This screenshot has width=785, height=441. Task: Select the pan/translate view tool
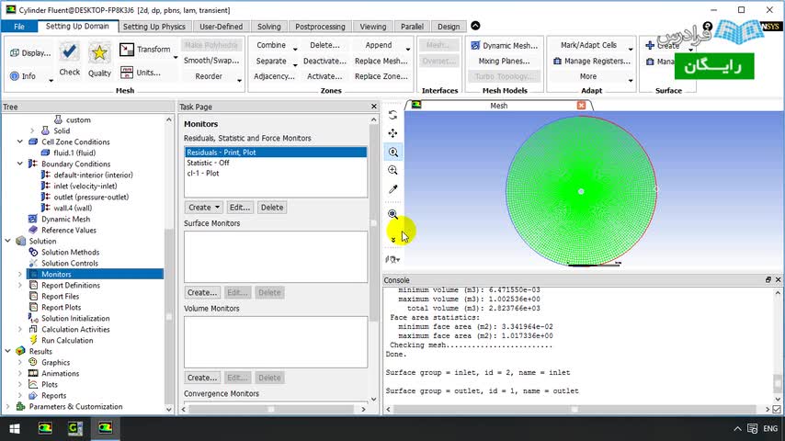393,133
